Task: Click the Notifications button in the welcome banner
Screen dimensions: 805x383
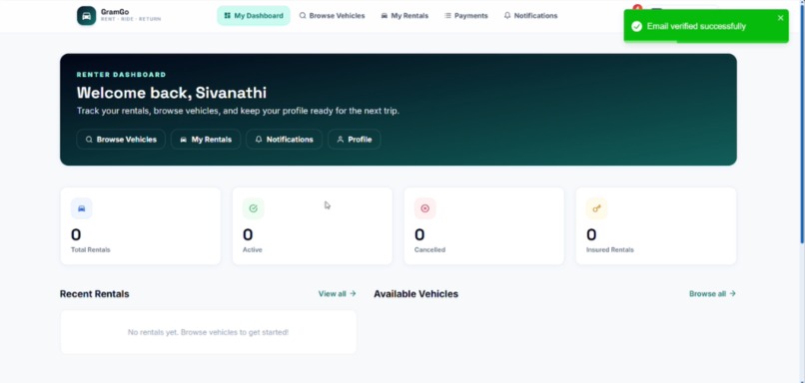Action: click(284, 140)
